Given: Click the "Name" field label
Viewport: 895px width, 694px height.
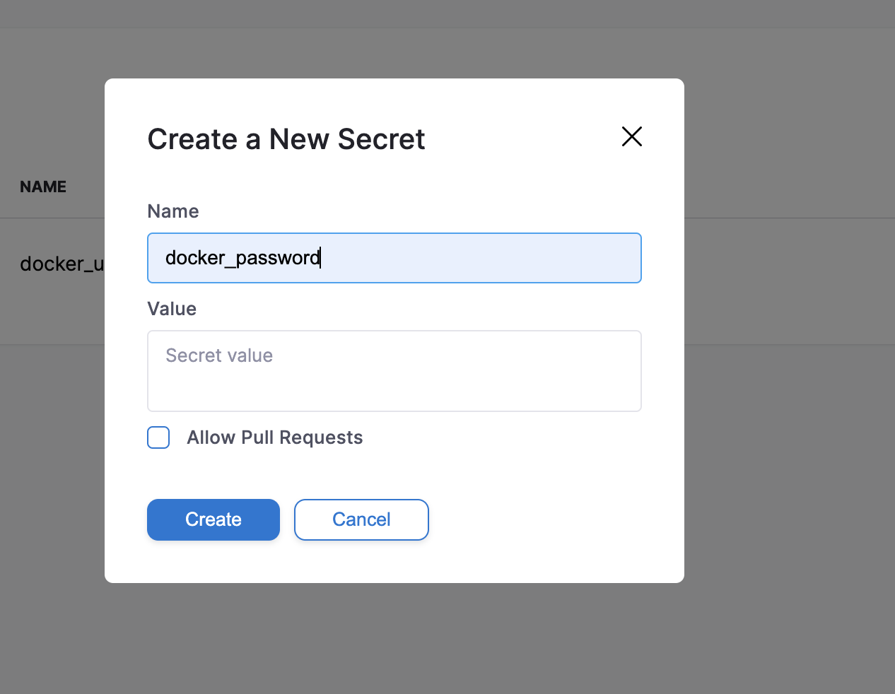Looking at the screenshot, I should pyautogui.click(x=173, y=211).
